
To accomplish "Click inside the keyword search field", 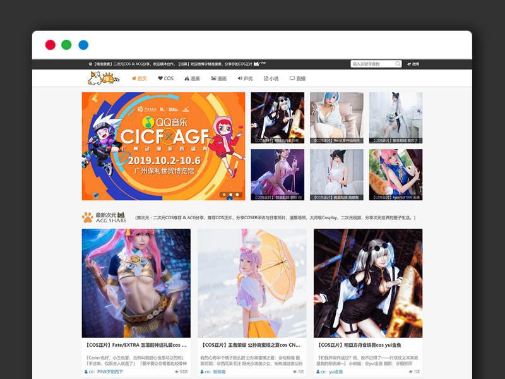I will [372, 64].
